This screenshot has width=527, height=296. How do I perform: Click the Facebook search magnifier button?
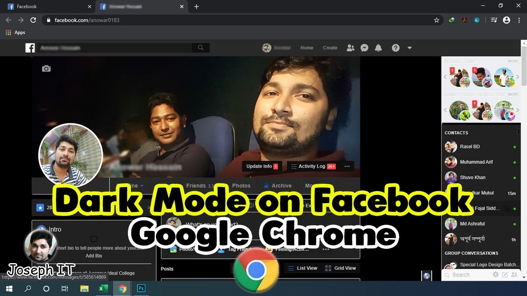(201, 48)
